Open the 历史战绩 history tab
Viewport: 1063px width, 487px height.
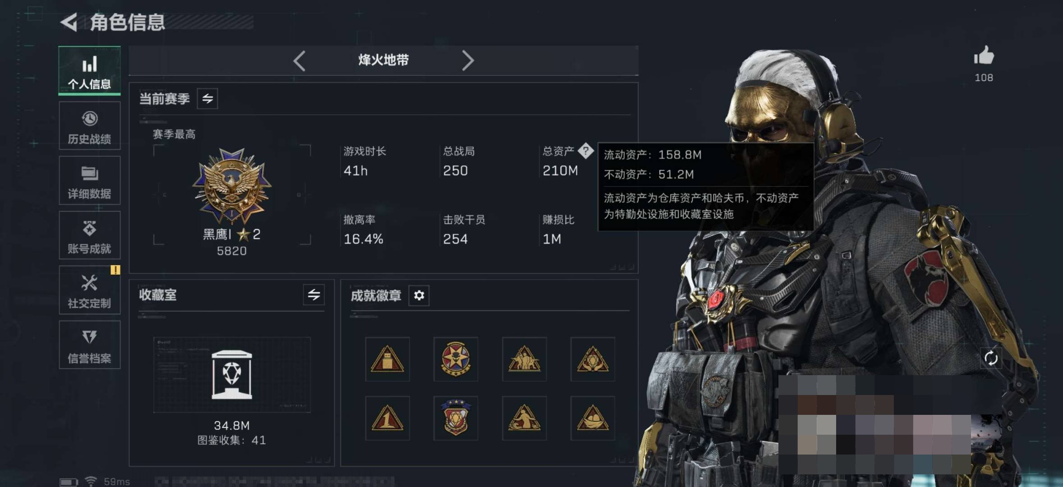[90, 126]
